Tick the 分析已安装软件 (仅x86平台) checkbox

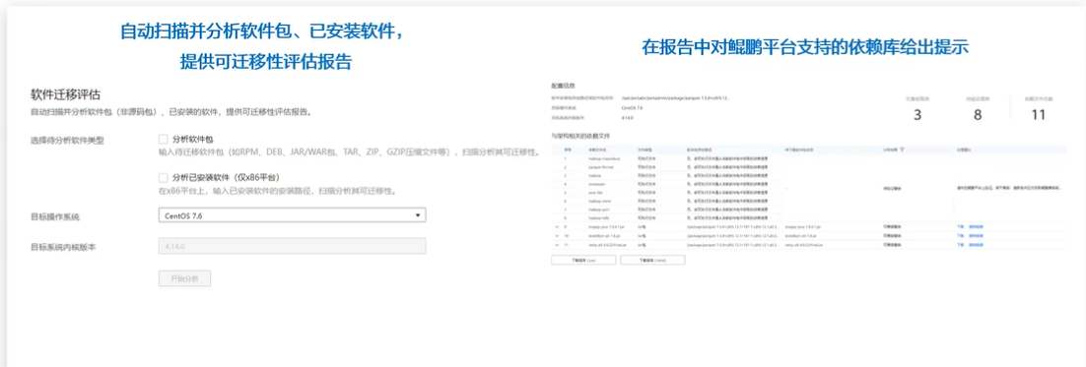tap(164, 177)
